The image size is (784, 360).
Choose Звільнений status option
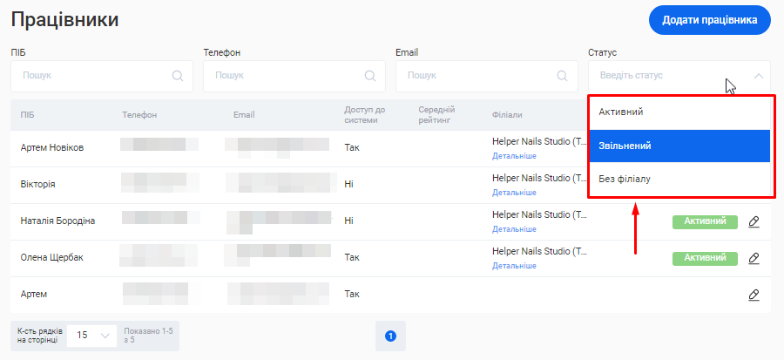(679, 146)
